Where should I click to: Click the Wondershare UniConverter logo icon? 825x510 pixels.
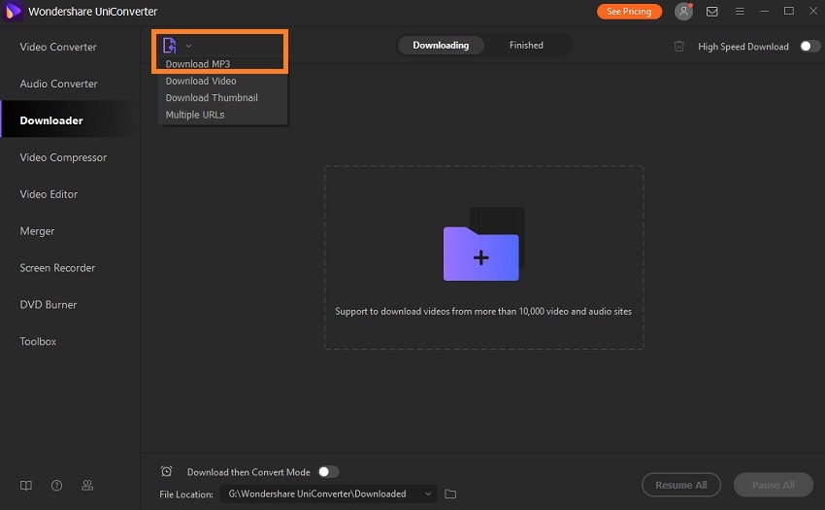13,11
